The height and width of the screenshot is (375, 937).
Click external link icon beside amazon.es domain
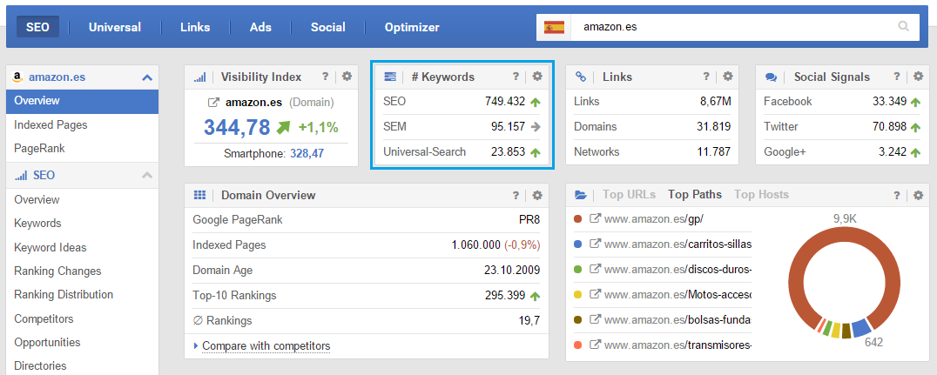coord(214,103)
